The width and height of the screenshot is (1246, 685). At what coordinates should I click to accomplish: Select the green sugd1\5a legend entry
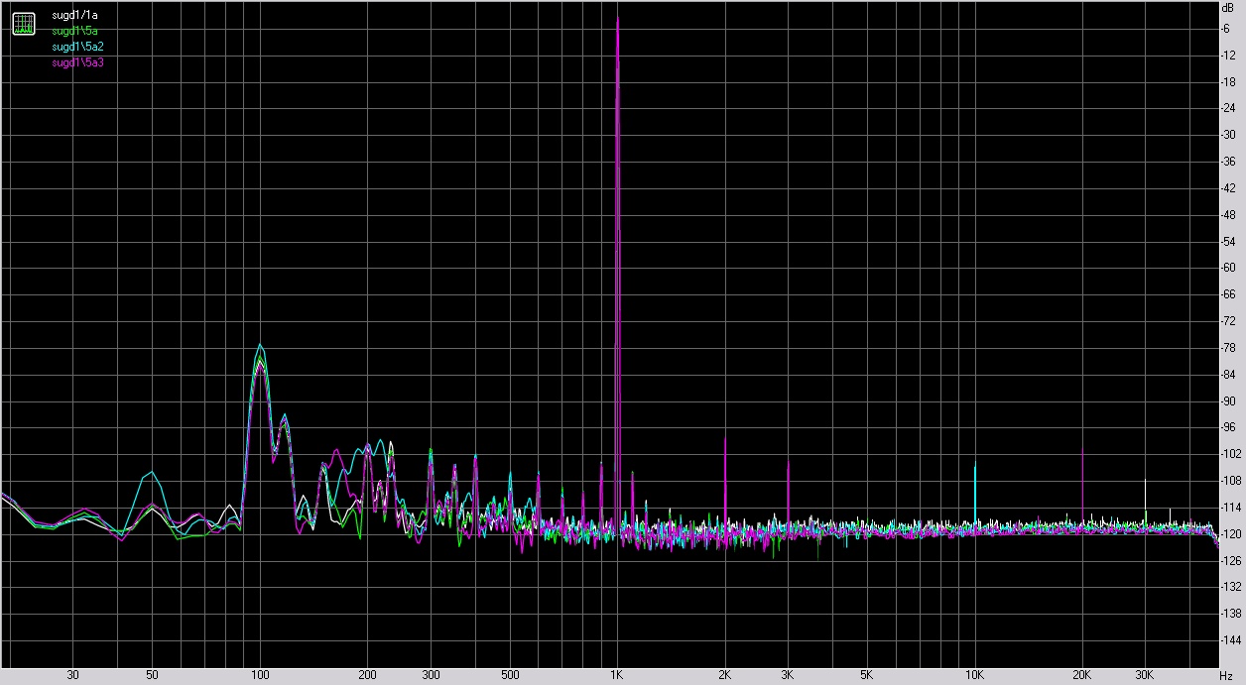tap(74, 32)
